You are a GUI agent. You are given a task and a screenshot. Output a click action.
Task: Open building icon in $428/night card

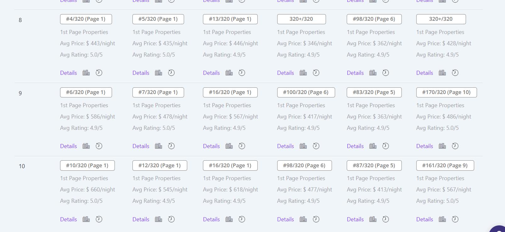pyautogui.click(x=442, y=73)
